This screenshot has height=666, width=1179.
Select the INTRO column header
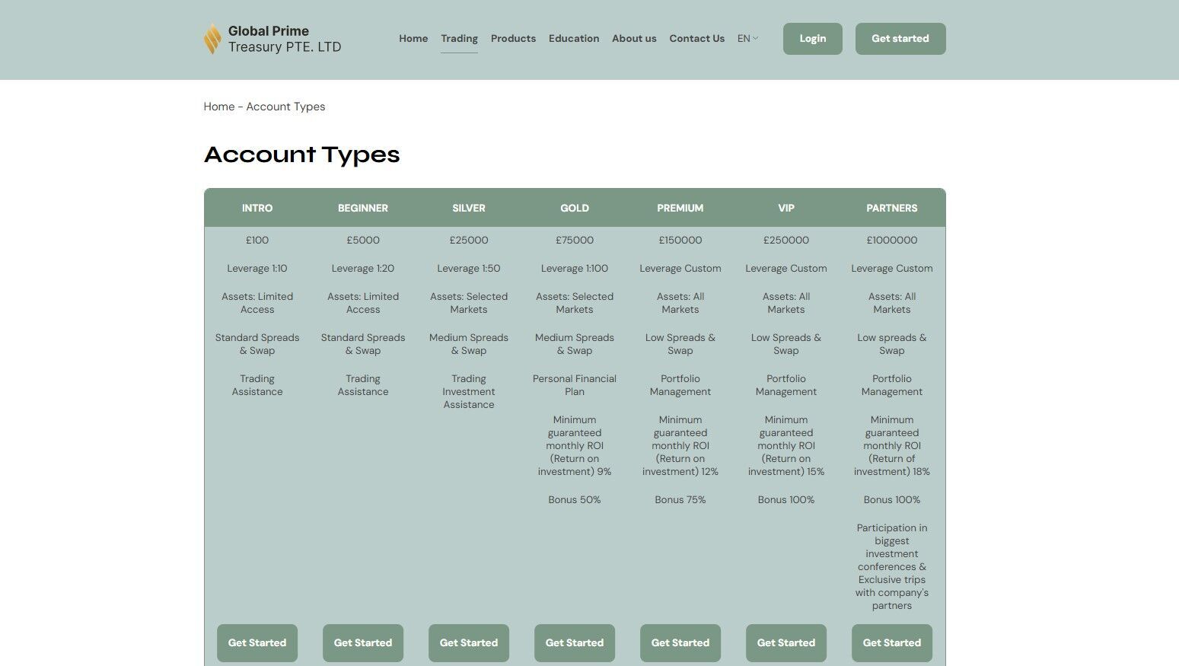tap(257, 208)
